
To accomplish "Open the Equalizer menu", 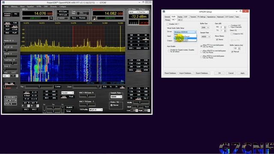I will [x=30, y=6].
